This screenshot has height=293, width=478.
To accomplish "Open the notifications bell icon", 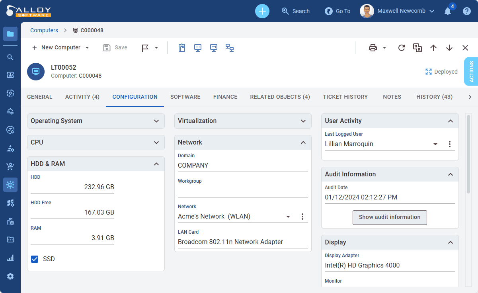I will click(448, 11).
